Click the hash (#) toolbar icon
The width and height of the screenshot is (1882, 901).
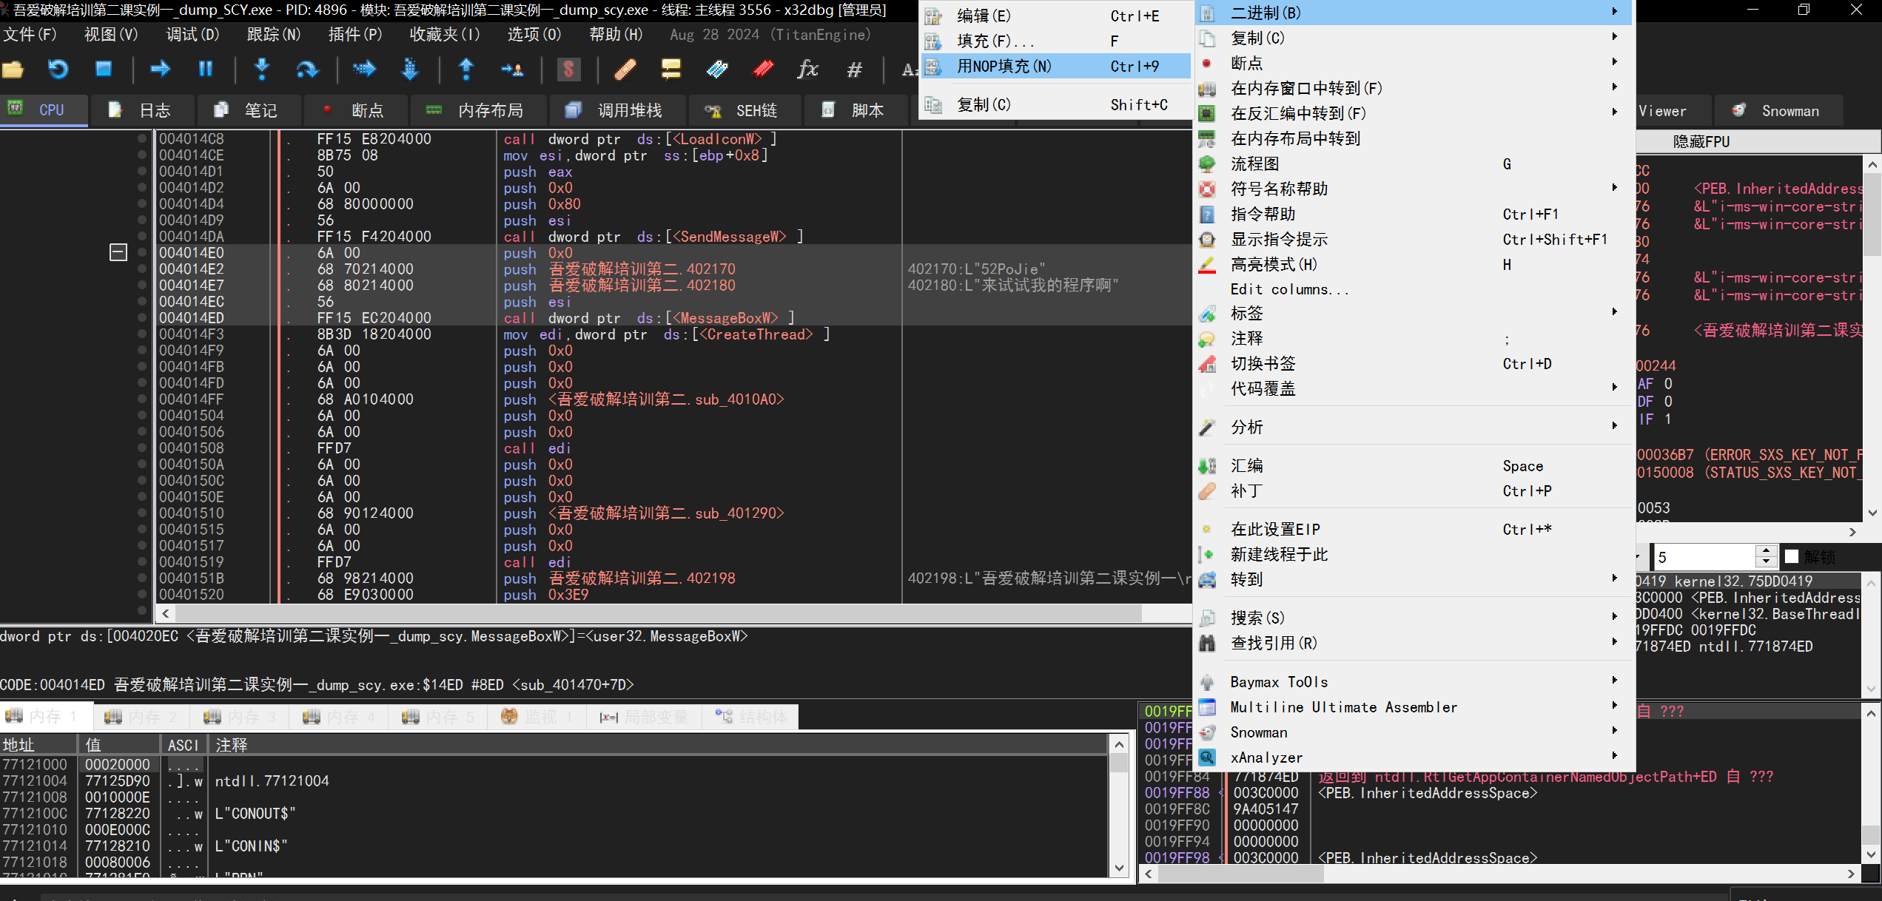[855, 70]
